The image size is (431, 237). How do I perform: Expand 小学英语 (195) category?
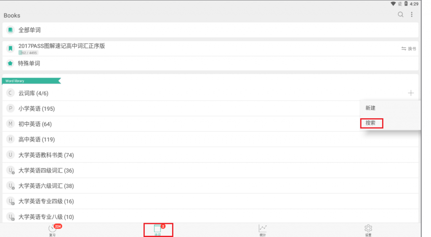click(181, 109)
